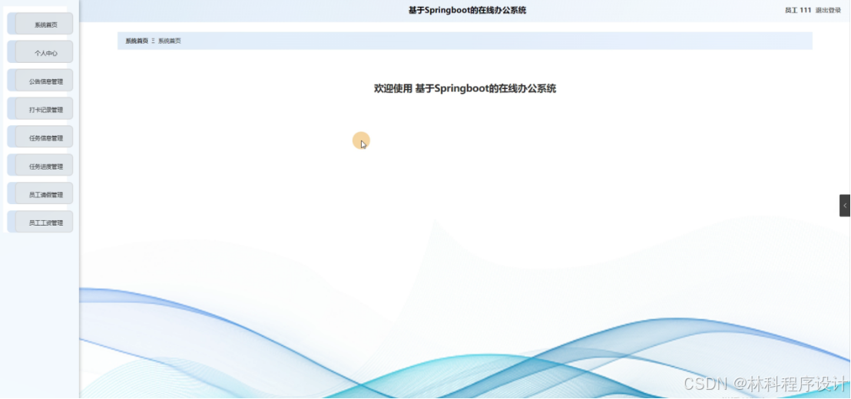The width and height of the screenshot is (851, 399).
Task: Expand the dark side panel arrow
Action: (845, 206)
